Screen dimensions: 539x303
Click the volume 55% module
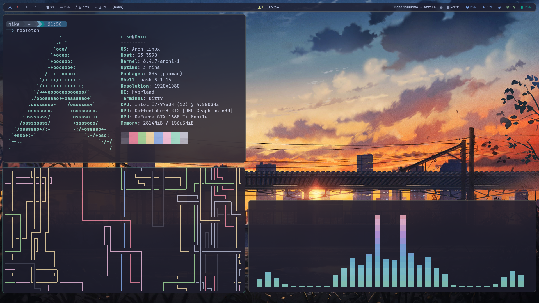pyautogui.click(x=487, y=7)
